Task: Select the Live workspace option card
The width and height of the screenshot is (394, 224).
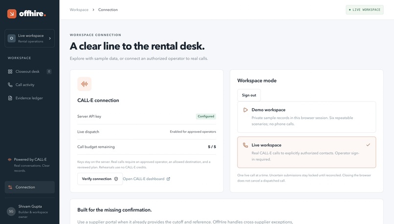Action: coord(306,152)
